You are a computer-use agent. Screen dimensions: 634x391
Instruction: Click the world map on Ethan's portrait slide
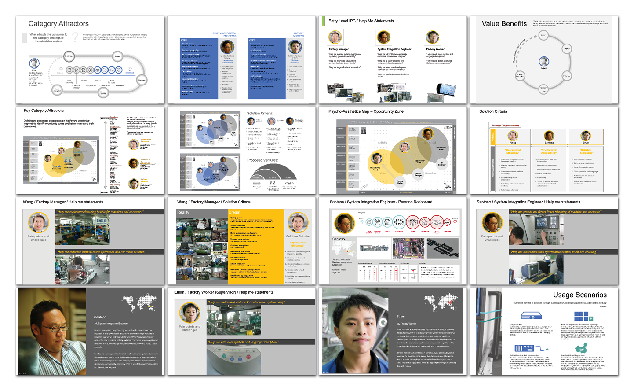(x=442, y=303)
